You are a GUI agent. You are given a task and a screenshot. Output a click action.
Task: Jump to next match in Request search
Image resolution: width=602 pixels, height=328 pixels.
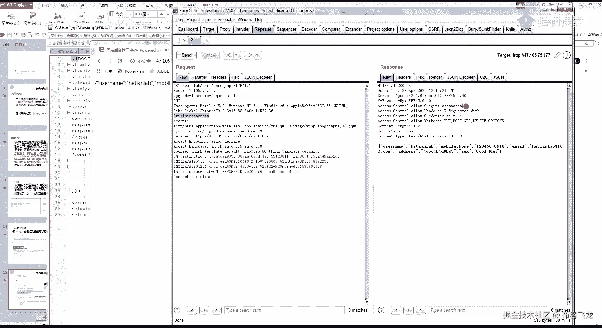coord(217,310)
